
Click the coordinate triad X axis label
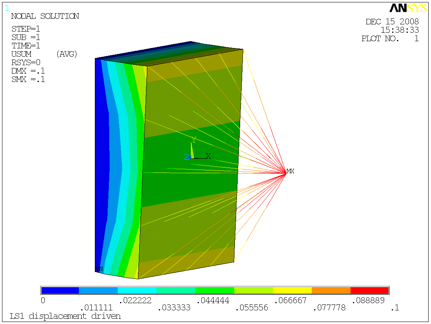point(208,156)
